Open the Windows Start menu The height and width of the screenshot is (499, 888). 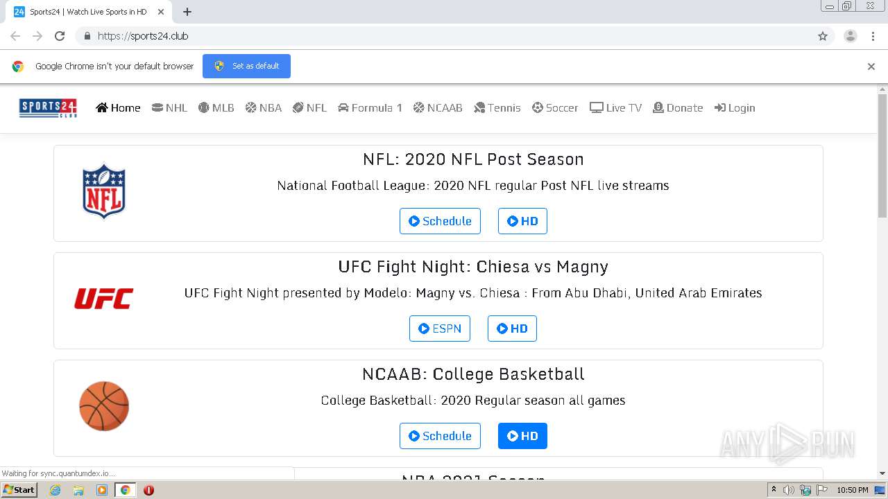(x=19, y=490)
